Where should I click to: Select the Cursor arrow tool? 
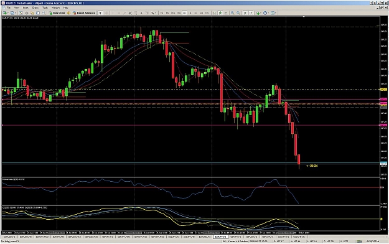tap(100, 13)
